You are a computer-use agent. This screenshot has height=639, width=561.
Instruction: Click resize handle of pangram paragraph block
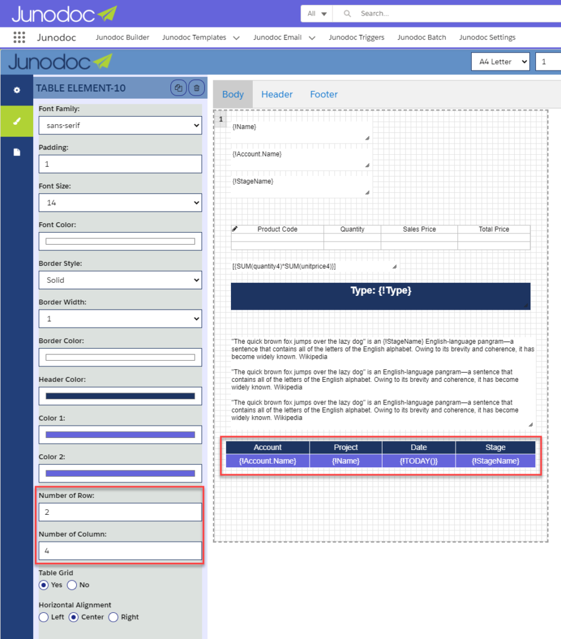[x=530, y=424]
